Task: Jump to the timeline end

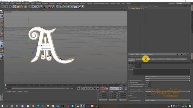Action: coord(97,88)
